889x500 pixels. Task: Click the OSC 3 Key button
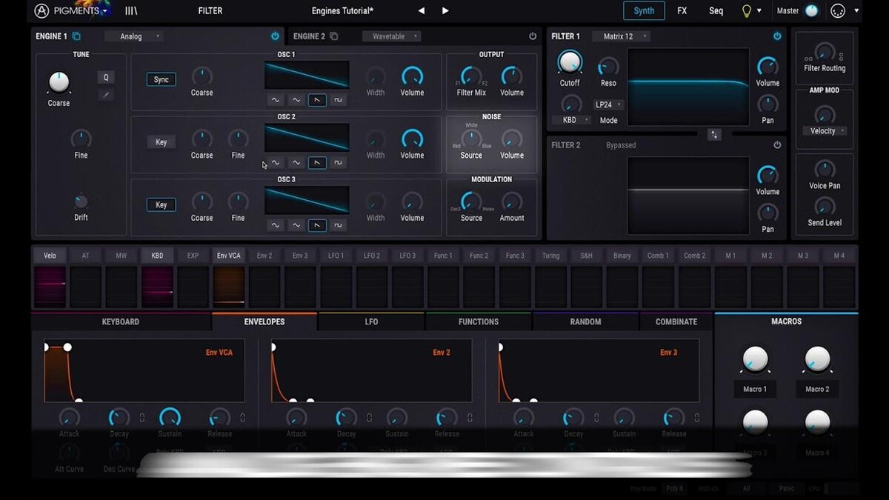point(161,205)
